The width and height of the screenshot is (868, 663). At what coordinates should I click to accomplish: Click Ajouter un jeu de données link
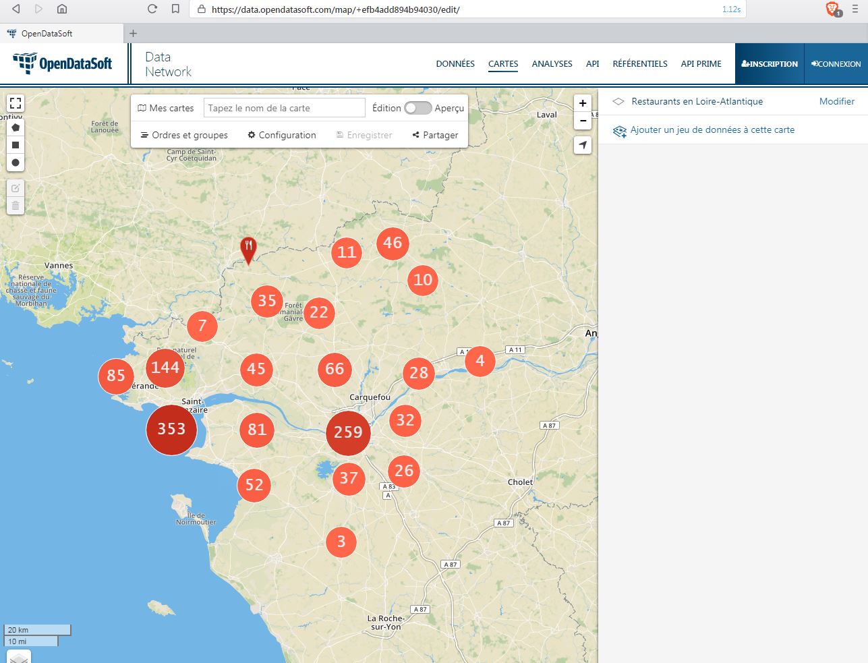(x=712, y=129)
